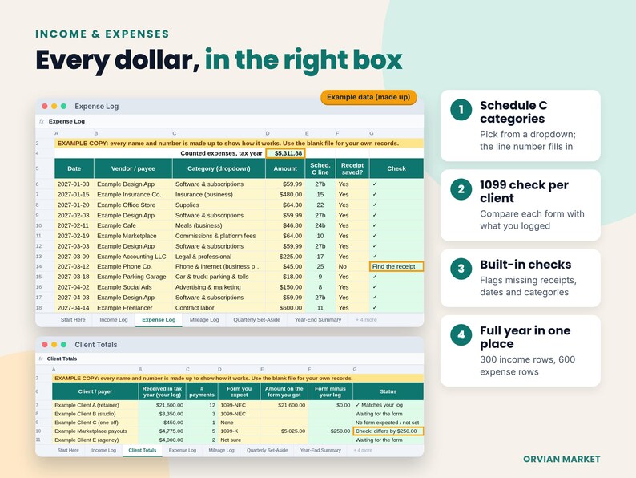636x478 pixels.
Task: Open 'Car & truck: parking & tolls' dropdown
Action: click(x=219, y=277)
